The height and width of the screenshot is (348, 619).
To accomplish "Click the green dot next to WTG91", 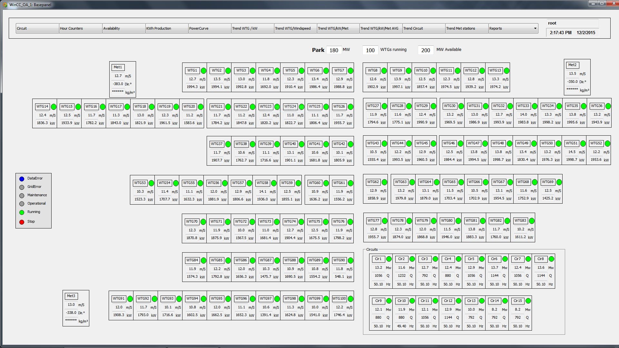I will (130, 299).
